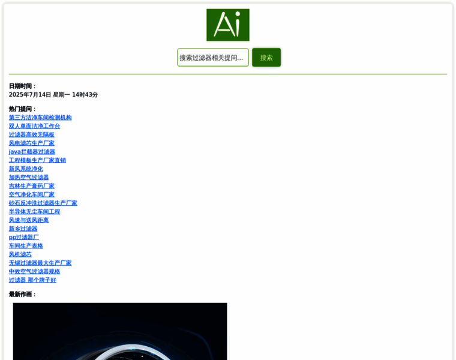This screenshot has height=360, width=456.
Task: Click the 车间生产表格 link
Action: (x=26, y=246)
